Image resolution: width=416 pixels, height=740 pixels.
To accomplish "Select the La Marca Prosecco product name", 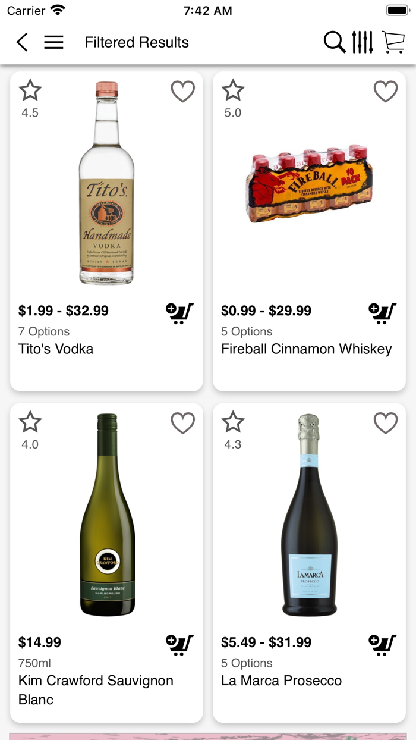I will click(x=282, y=681).
